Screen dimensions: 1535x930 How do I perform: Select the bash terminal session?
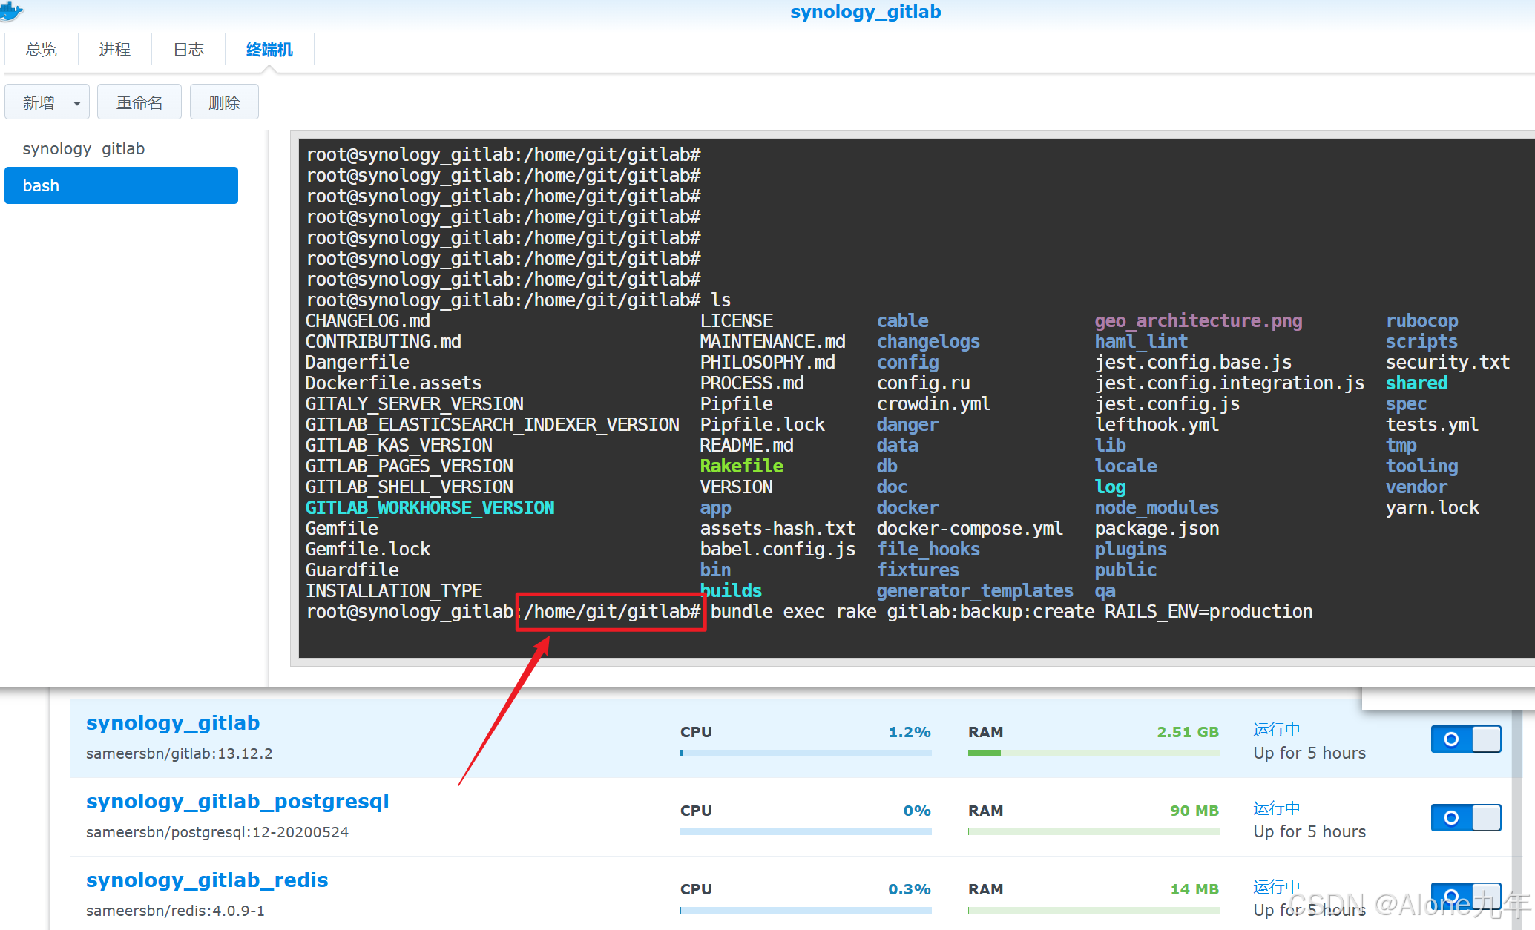pyautogui.click(x=121, y=185)
